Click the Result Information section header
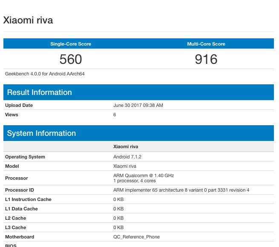Image resolution: width=279 pixels, height=247 pixels. [x=138, y=92]
